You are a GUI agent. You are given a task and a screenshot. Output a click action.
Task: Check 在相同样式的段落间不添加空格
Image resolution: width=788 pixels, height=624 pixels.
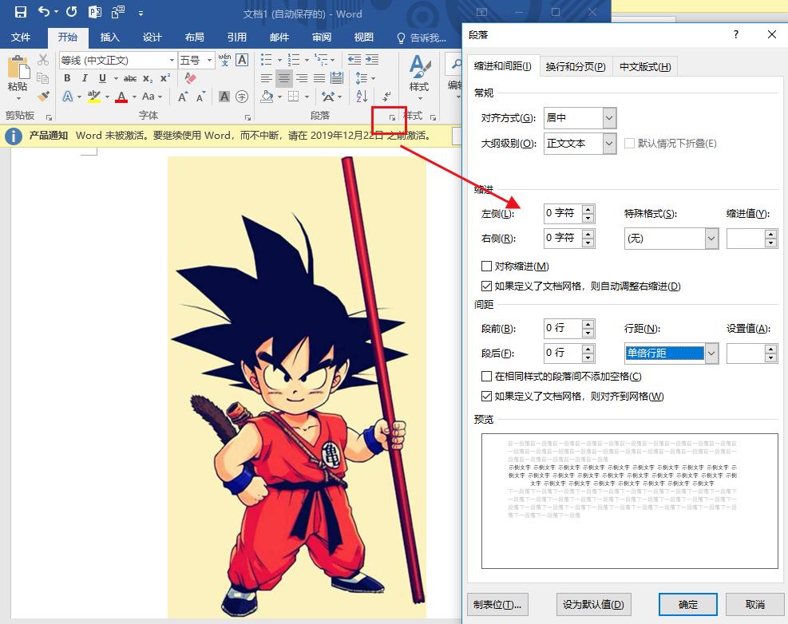tap(486, 376)
